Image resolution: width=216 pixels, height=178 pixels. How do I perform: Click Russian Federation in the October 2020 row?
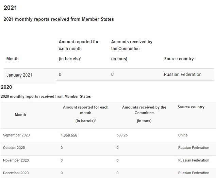(194, 148)
